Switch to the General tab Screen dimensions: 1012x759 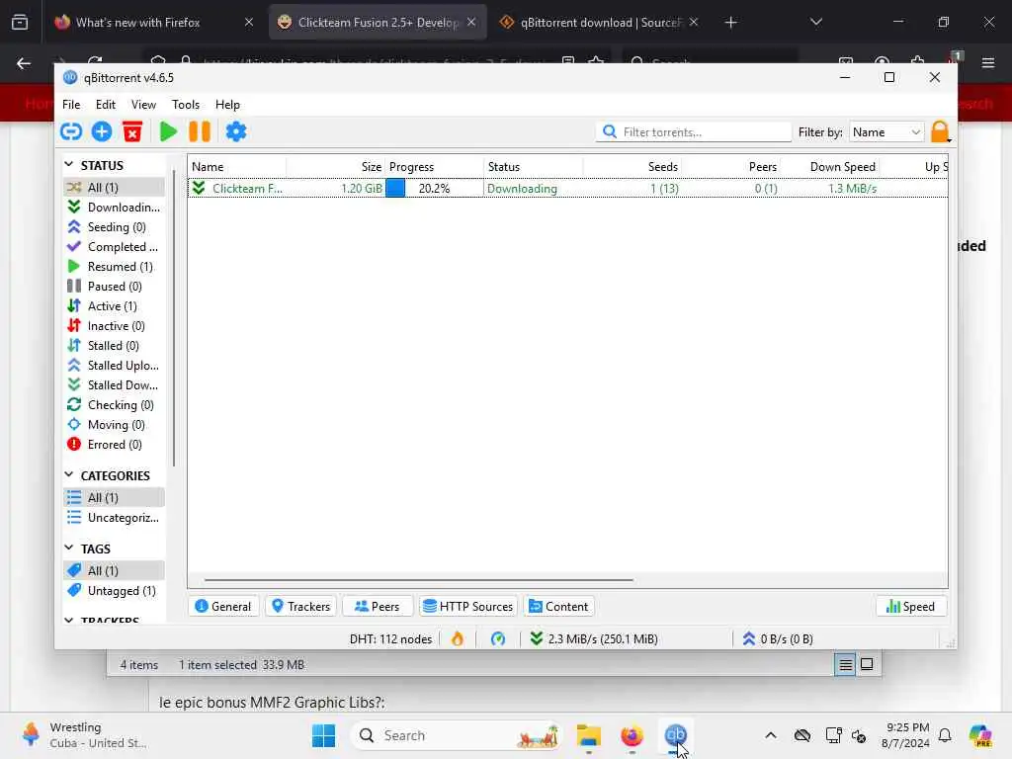coord(223,607)
